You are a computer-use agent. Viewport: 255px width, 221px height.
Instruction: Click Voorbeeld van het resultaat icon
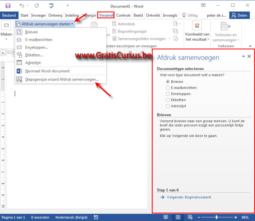(197, 25)
